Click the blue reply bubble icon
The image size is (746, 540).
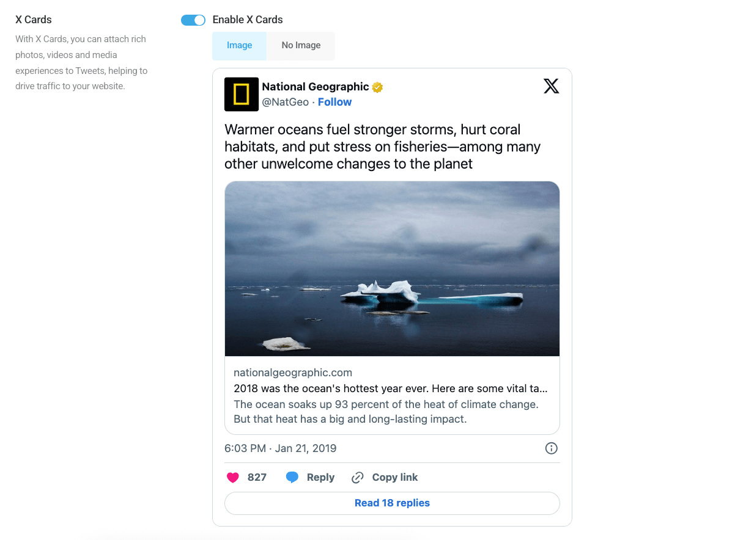click(x=292, y=478)
